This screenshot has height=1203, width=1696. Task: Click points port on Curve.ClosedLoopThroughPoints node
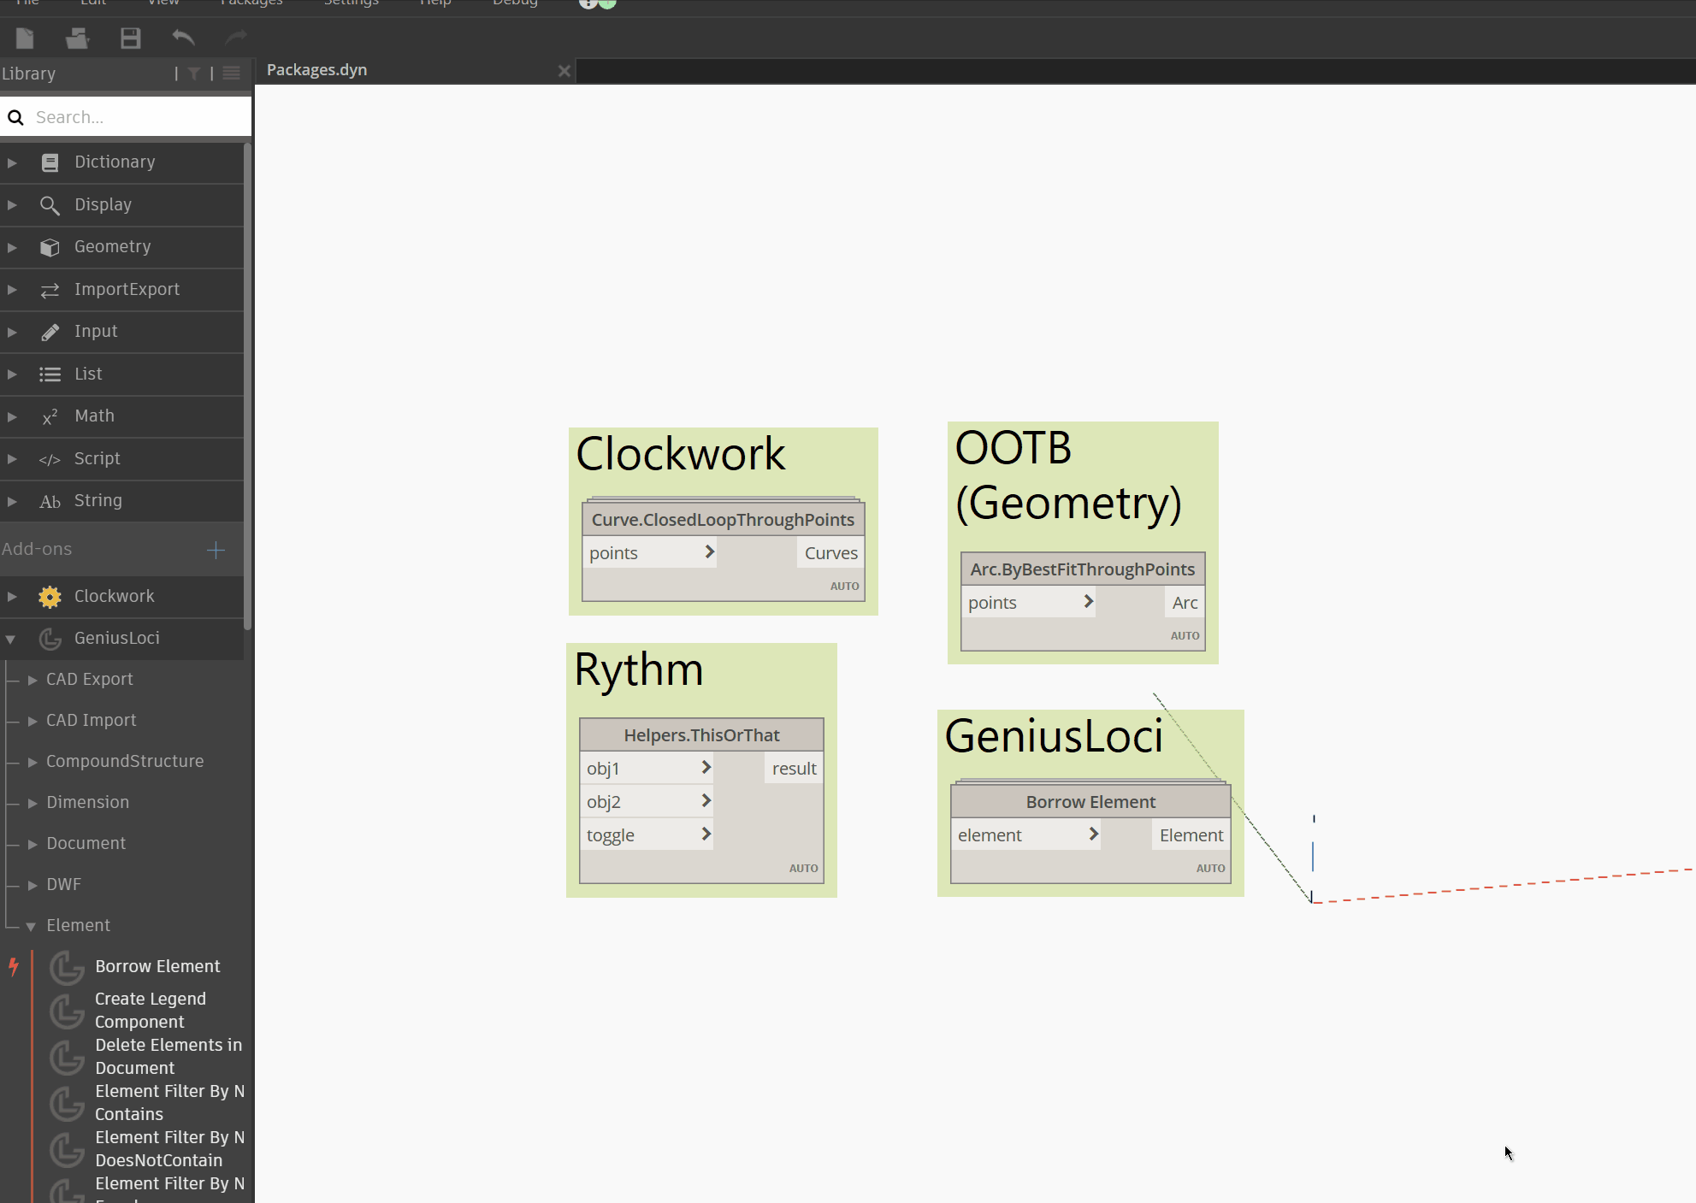(x=650, y=552)
